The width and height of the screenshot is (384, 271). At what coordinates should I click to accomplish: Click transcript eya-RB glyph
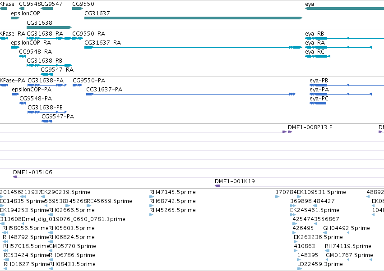[x=344, y=38]
